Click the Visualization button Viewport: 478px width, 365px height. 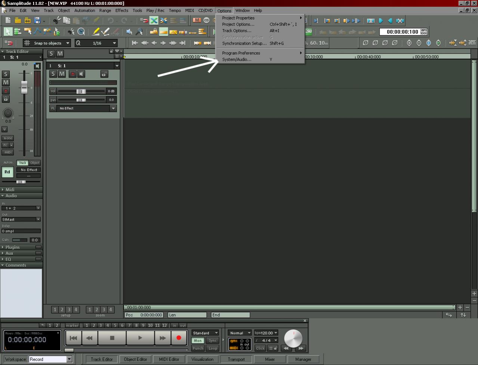click(x=203, y=359)
